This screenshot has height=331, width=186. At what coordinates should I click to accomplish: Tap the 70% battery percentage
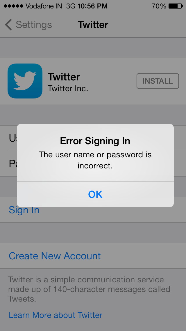coord(159,6)
